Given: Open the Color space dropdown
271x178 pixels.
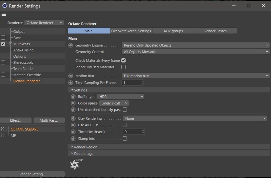Looking at the screenshot, I should (114, 103).
